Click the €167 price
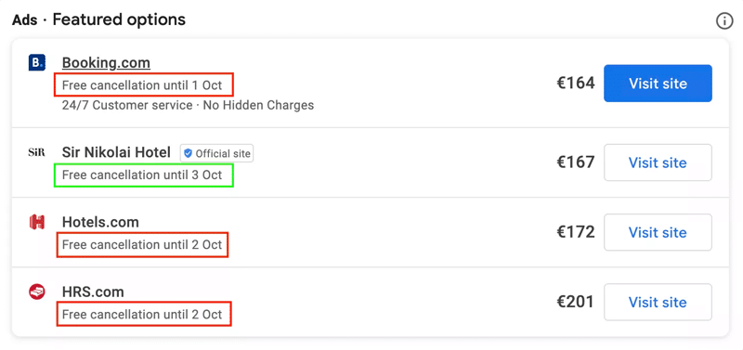This screenshot has height=350, width=743. [575, 162]
